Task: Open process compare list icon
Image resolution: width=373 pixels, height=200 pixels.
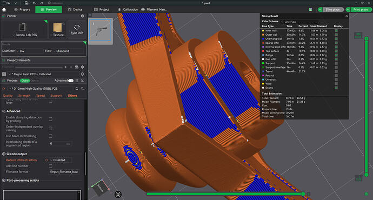Action: click(77, 81)
